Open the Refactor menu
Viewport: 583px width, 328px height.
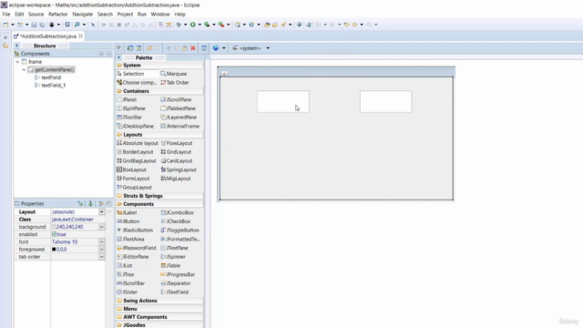(x=58, y=15)
